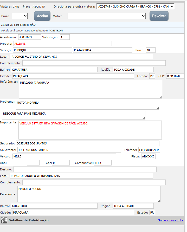
Task: Select the Solicitação input field
Action: tap(65, 37)
